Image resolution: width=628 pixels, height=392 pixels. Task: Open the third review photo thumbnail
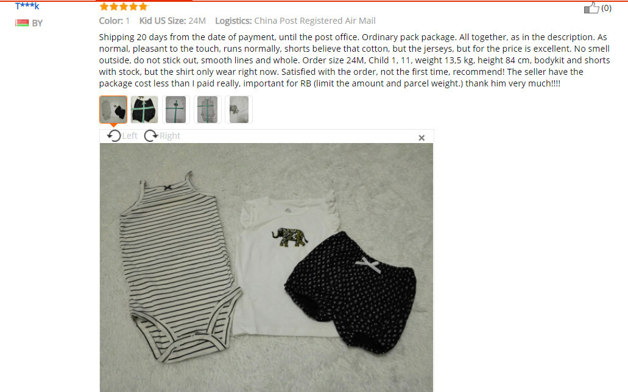(x=176, y=110)
